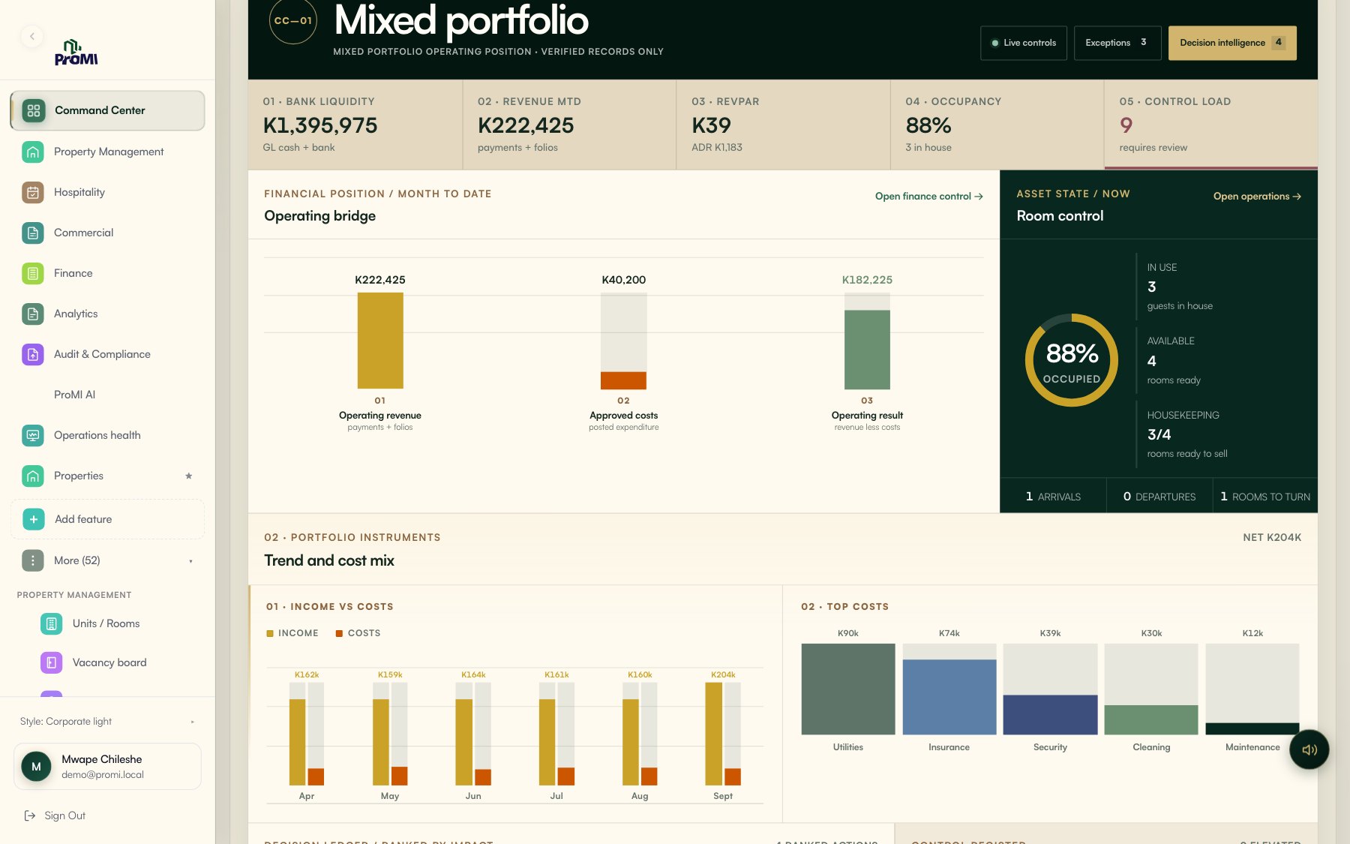Open Audit & Compliance page

107,354
